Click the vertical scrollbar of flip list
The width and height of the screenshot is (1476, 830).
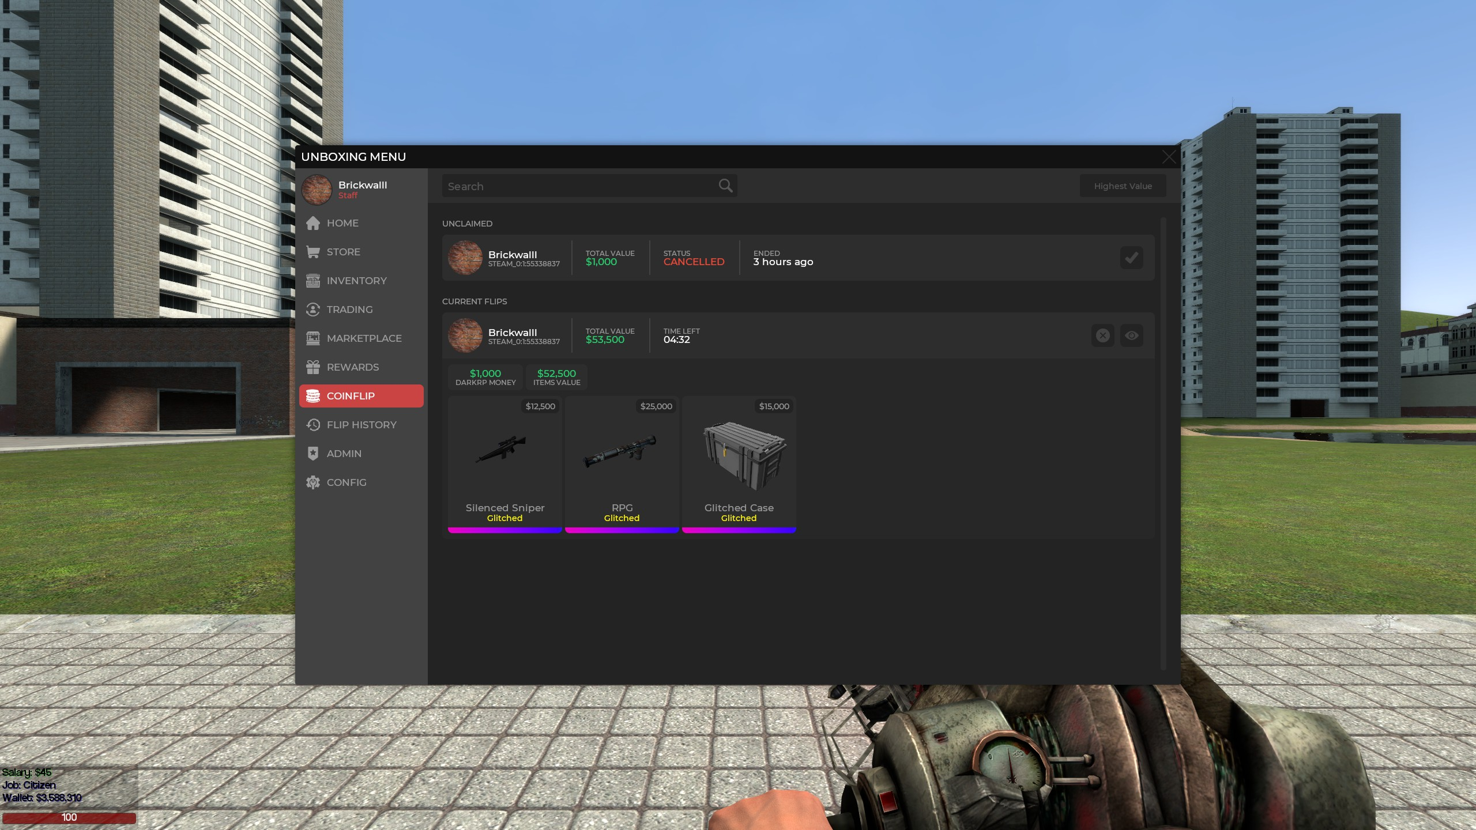pos(1163,444)
